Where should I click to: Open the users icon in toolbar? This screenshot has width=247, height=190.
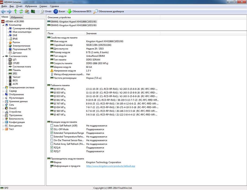[x=27, y=11]
